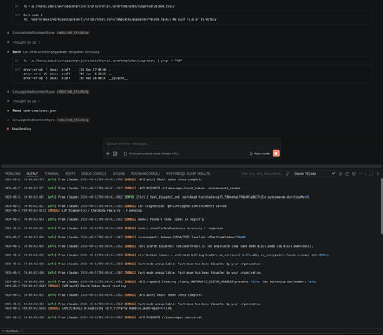Click the output panel vertical scrollbar

point(381,205)
